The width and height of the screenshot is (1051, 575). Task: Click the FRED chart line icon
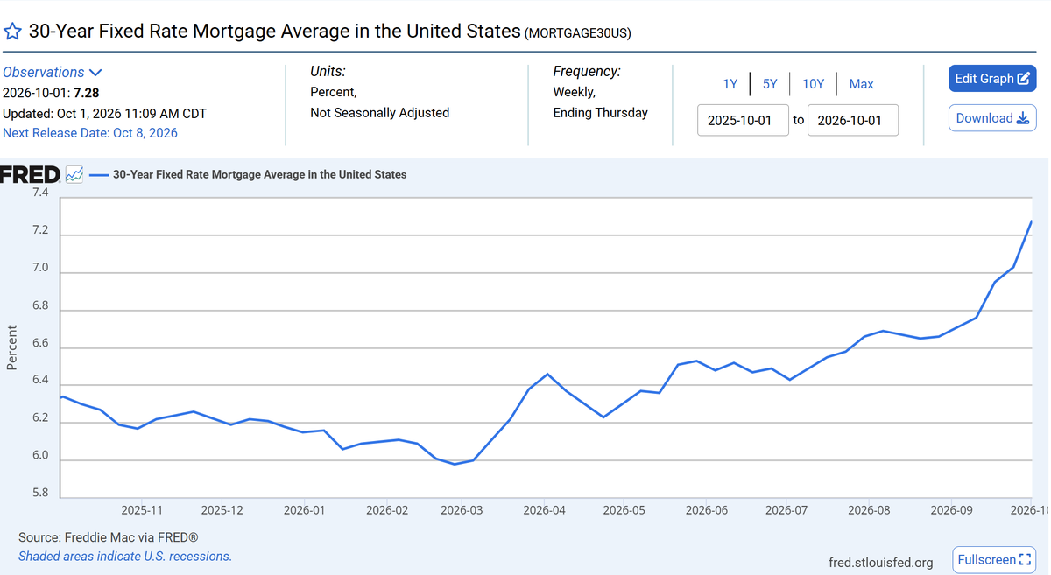[74, 174]
